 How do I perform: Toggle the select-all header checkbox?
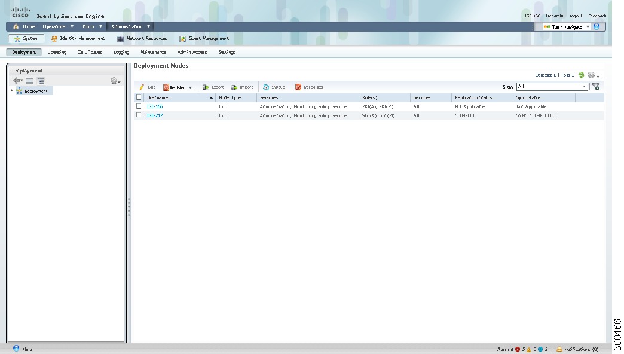click(x=139, y=97)
